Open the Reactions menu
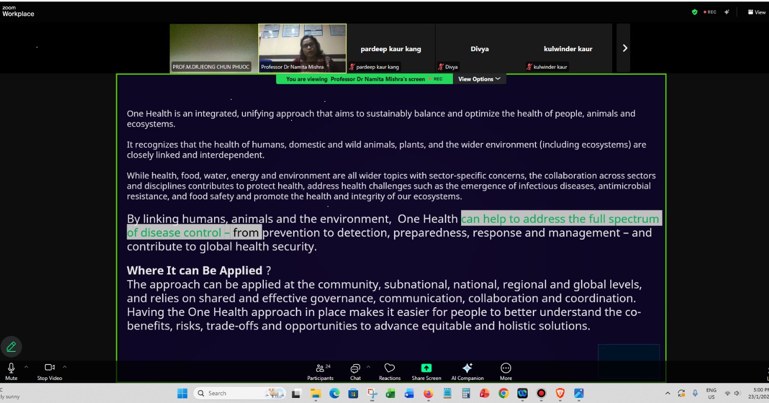The width and height of the screenshot is (769, 403). point(389,371)
